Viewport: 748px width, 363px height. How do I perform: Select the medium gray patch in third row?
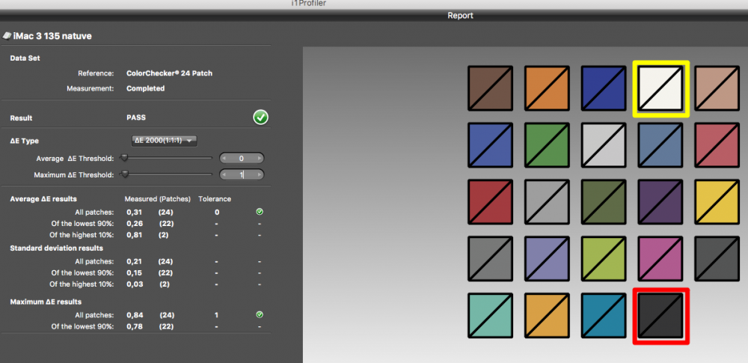tap(547, 202)
